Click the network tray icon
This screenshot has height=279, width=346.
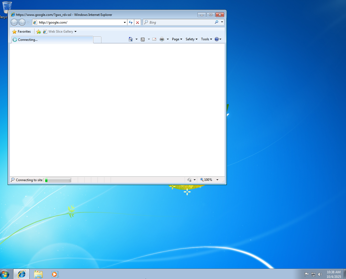(x=313, y=274)
